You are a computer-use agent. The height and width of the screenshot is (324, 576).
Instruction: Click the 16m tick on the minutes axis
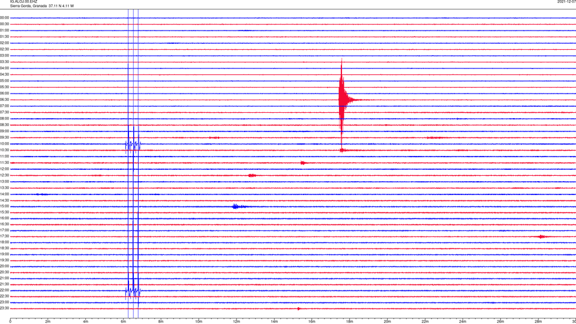click(312, 322)
